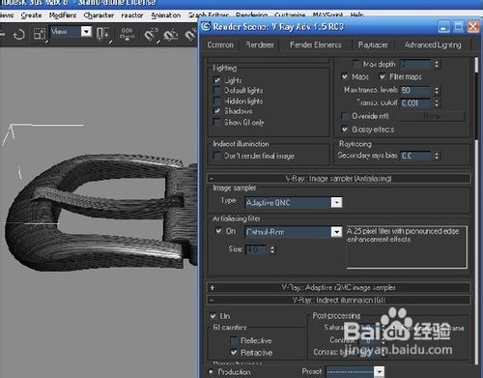Expand the Adaptive rQMC image sampler rollout

pos(339,287)
